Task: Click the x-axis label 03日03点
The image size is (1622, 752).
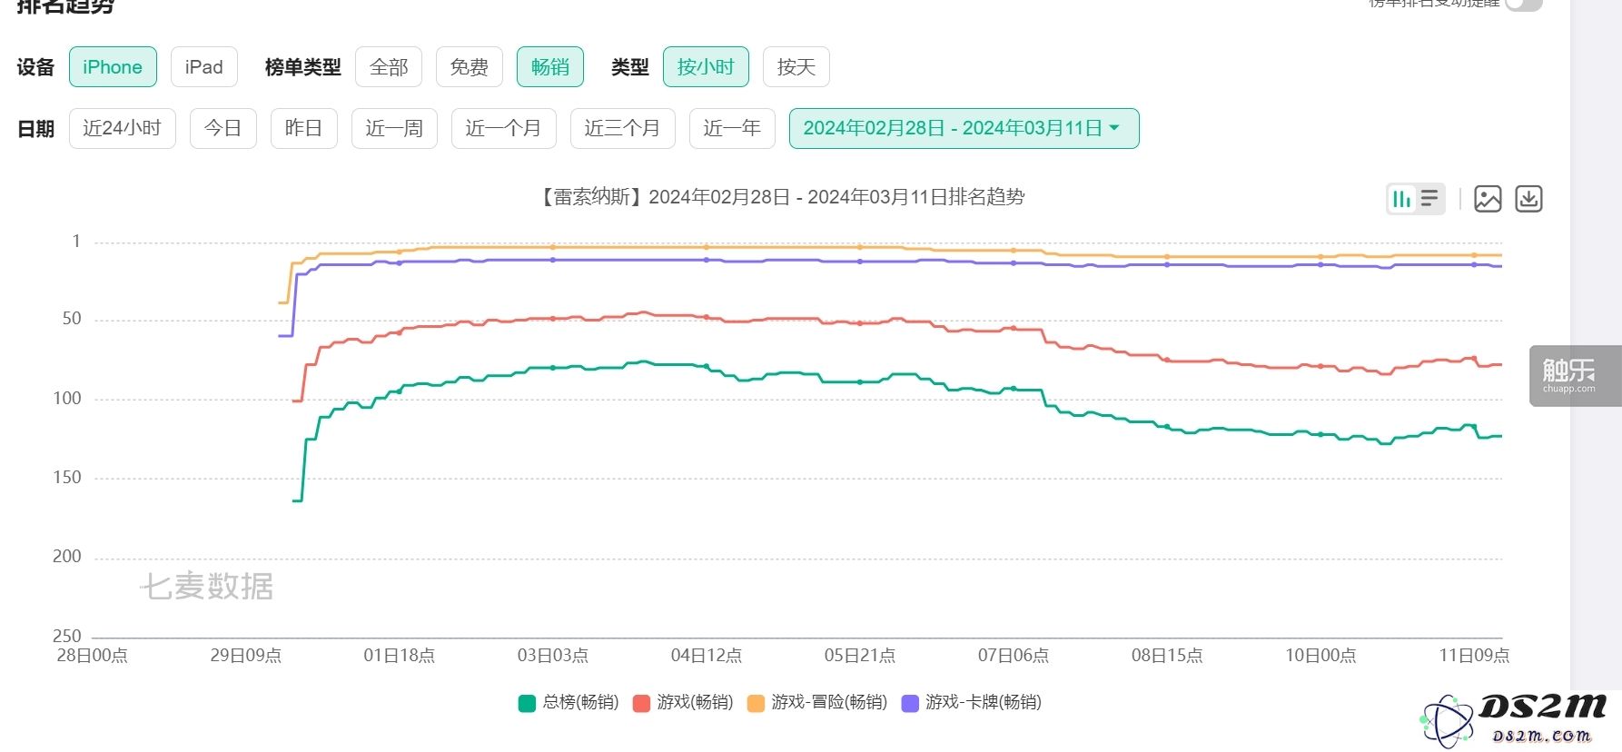Action: (553, 656)
